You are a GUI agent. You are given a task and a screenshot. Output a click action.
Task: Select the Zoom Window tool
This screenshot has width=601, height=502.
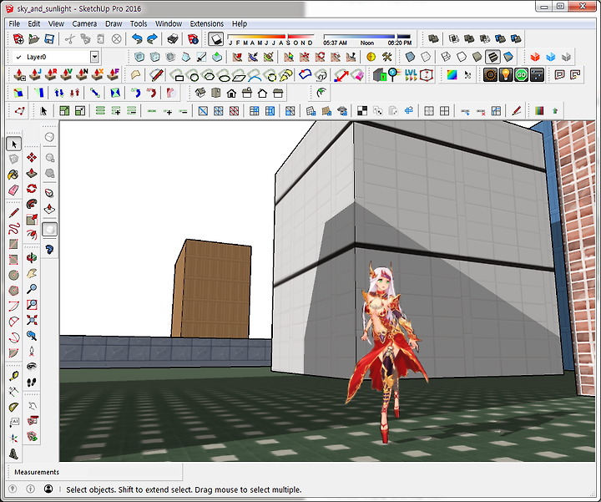coord(32,305)
